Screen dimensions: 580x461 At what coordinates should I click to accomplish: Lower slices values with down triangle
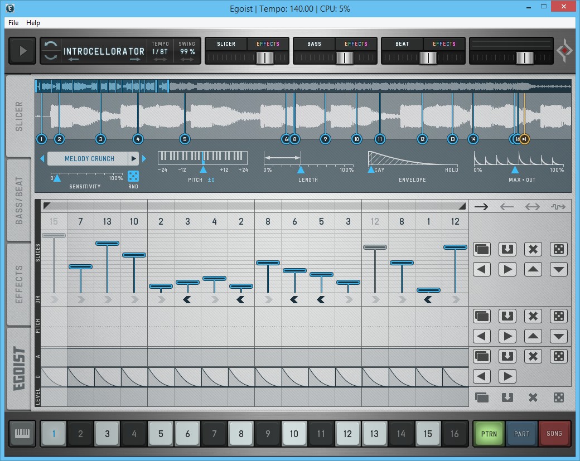click(x=559, y=269)
